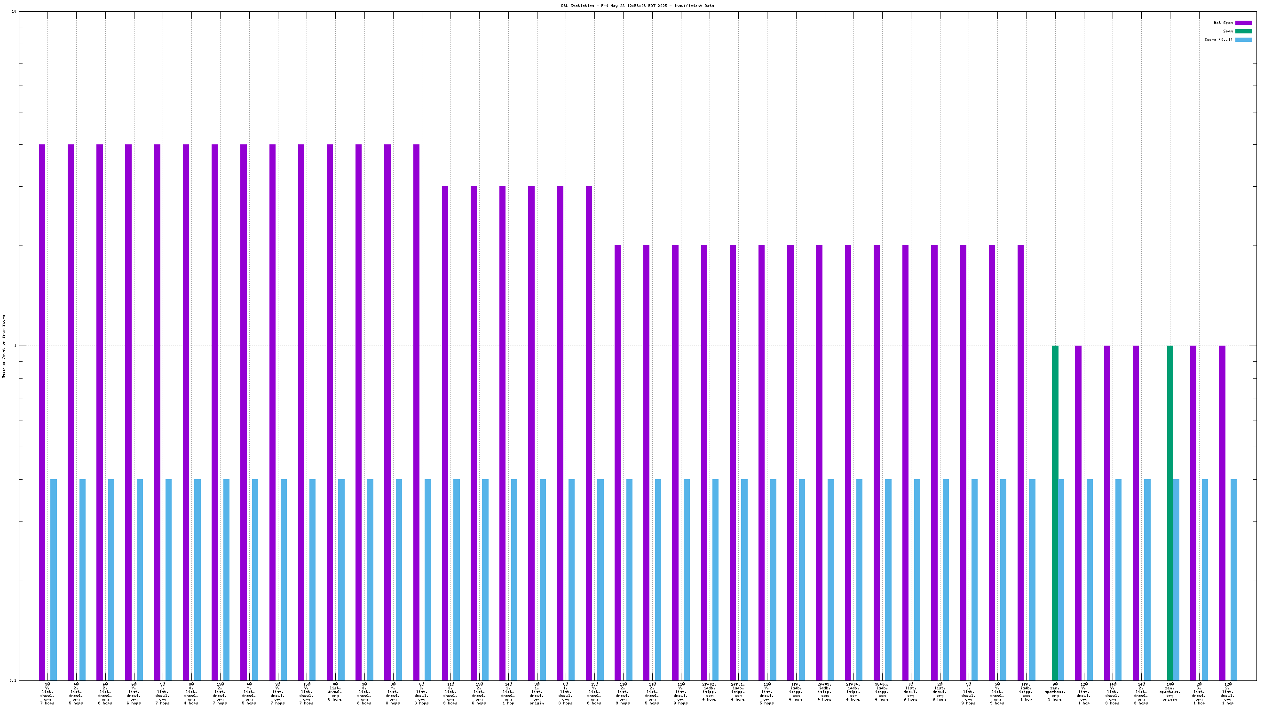The height and width of the screenshot is (711, 1264).
Task: Click the green Spam legend swatch
Action: click(1243, 31)
